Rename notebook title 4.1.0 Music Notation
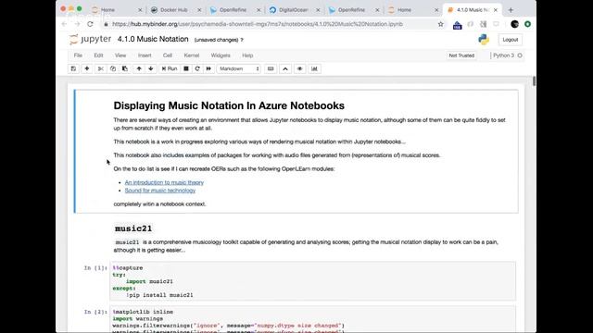 point(153,39)
